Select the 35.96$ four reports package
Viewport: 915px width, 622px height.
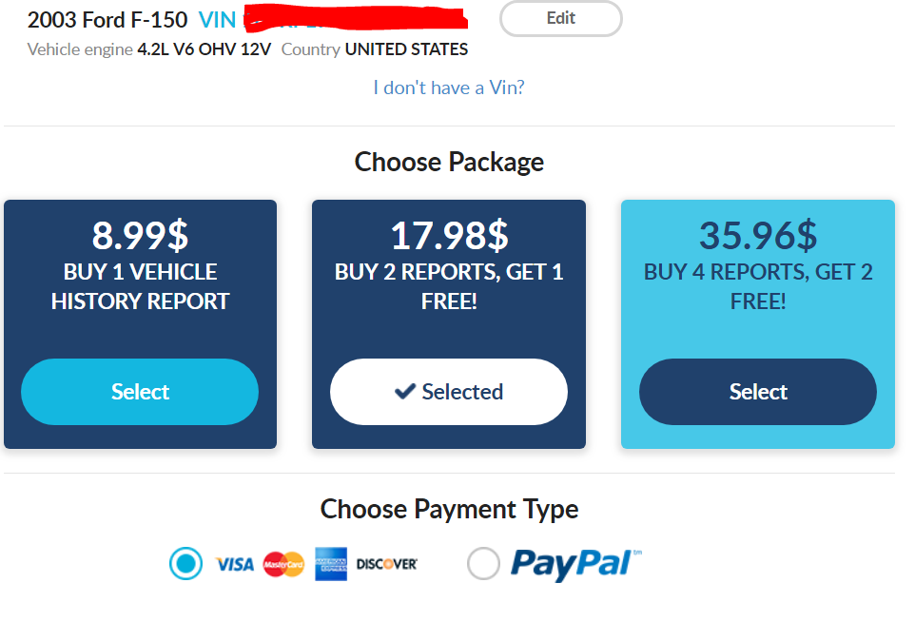point(757,392)
